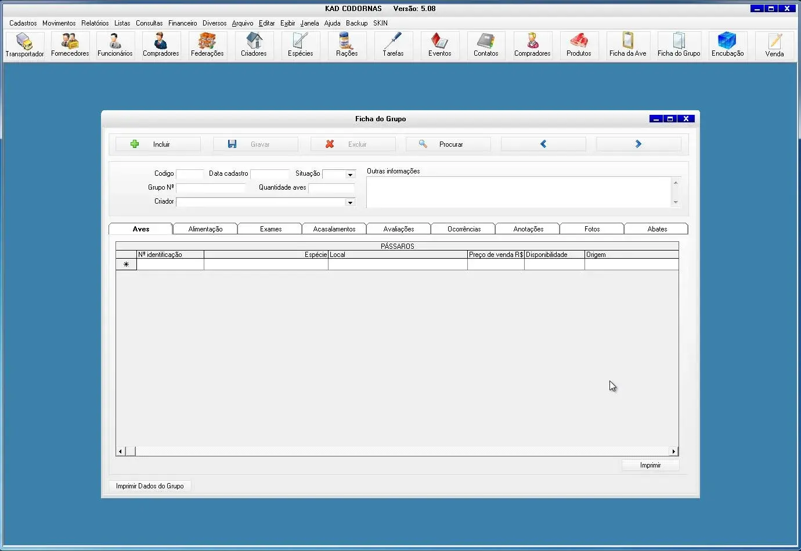Go to the next record arrow

click(638, 144)
